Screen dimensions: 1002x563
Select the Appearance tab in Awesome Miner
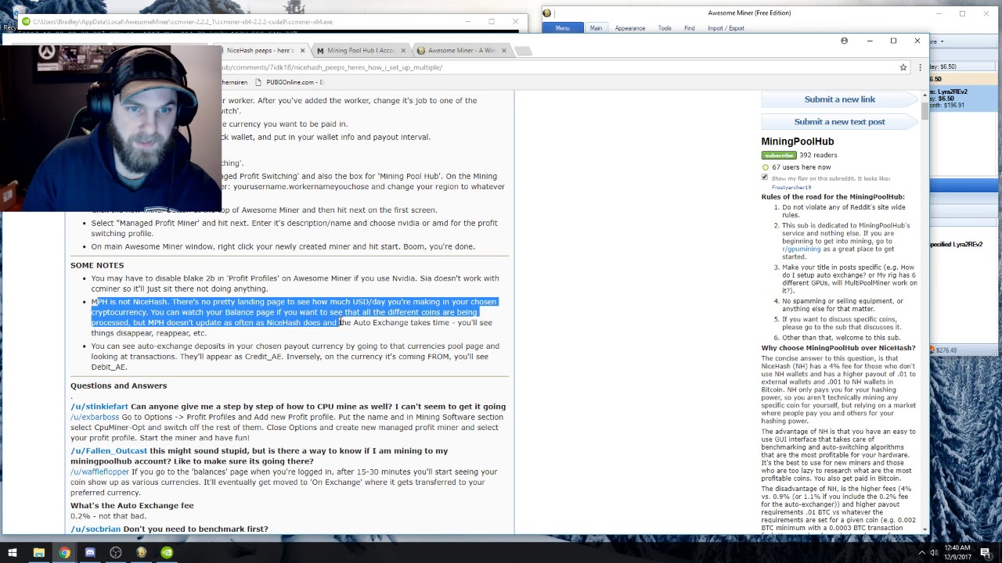click(629, 28)
